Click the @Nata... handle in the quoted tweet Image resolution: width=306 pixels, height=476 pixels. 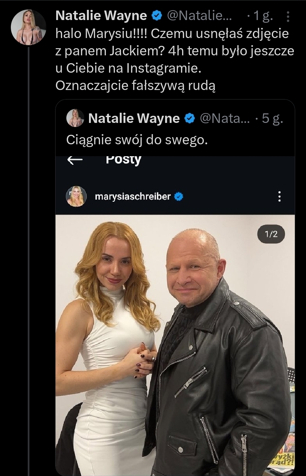(225, 118)
